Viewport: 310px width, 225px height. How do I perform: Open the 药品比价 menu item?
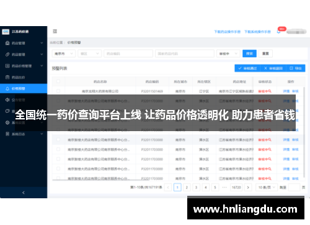24,77
